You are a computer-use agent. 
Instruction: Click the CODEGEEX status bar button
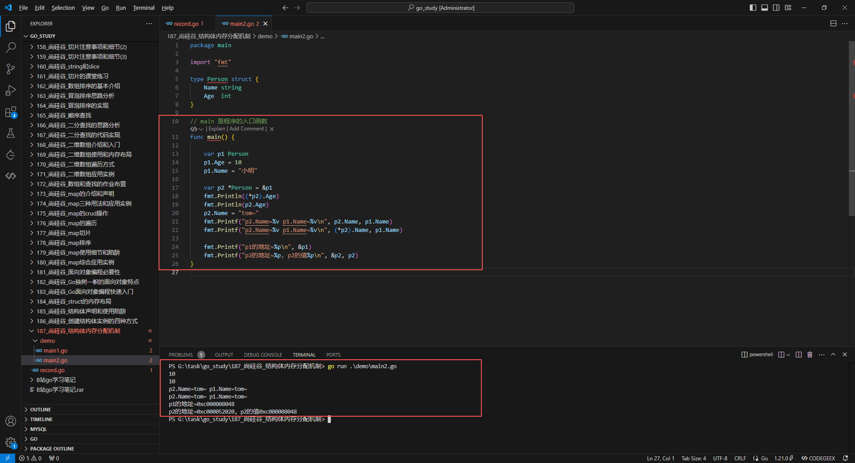[x=818, y=458]
